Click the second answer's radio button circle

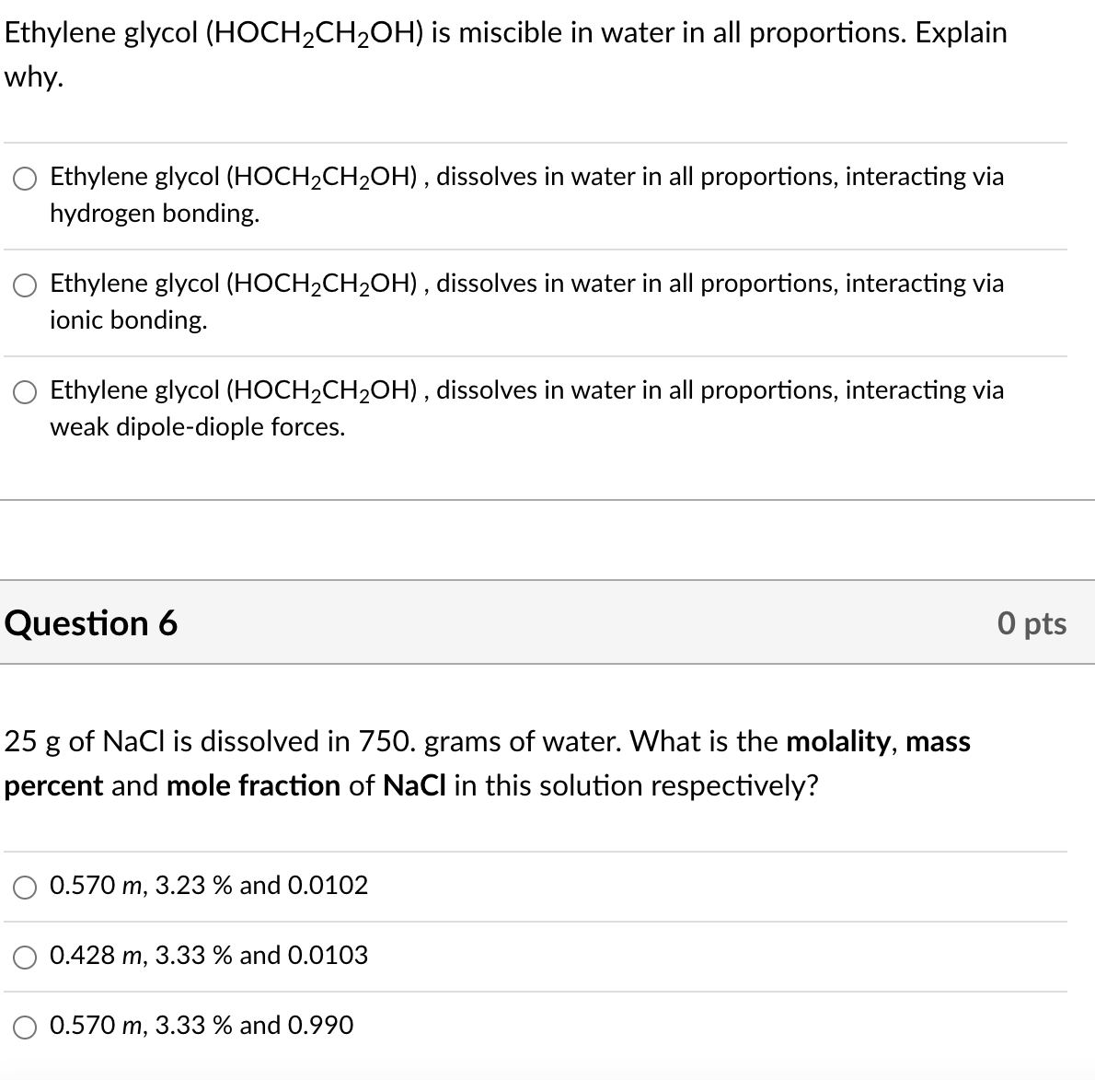coord(25,286)
